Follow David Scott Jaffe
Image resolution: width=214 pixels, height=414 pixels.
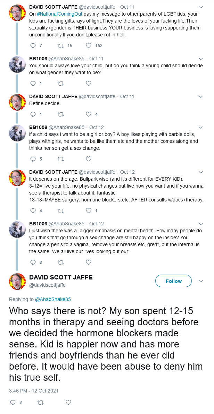point(174,281)
